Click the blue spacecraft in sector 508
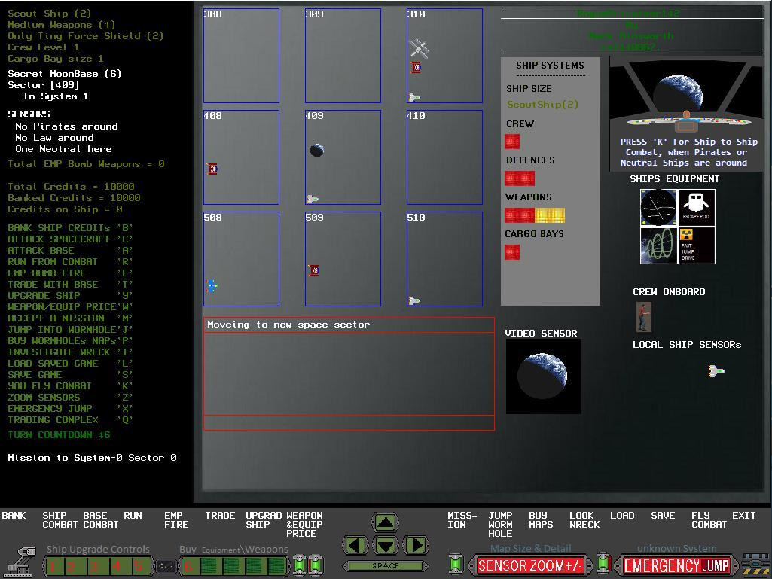 click(212, 286)
